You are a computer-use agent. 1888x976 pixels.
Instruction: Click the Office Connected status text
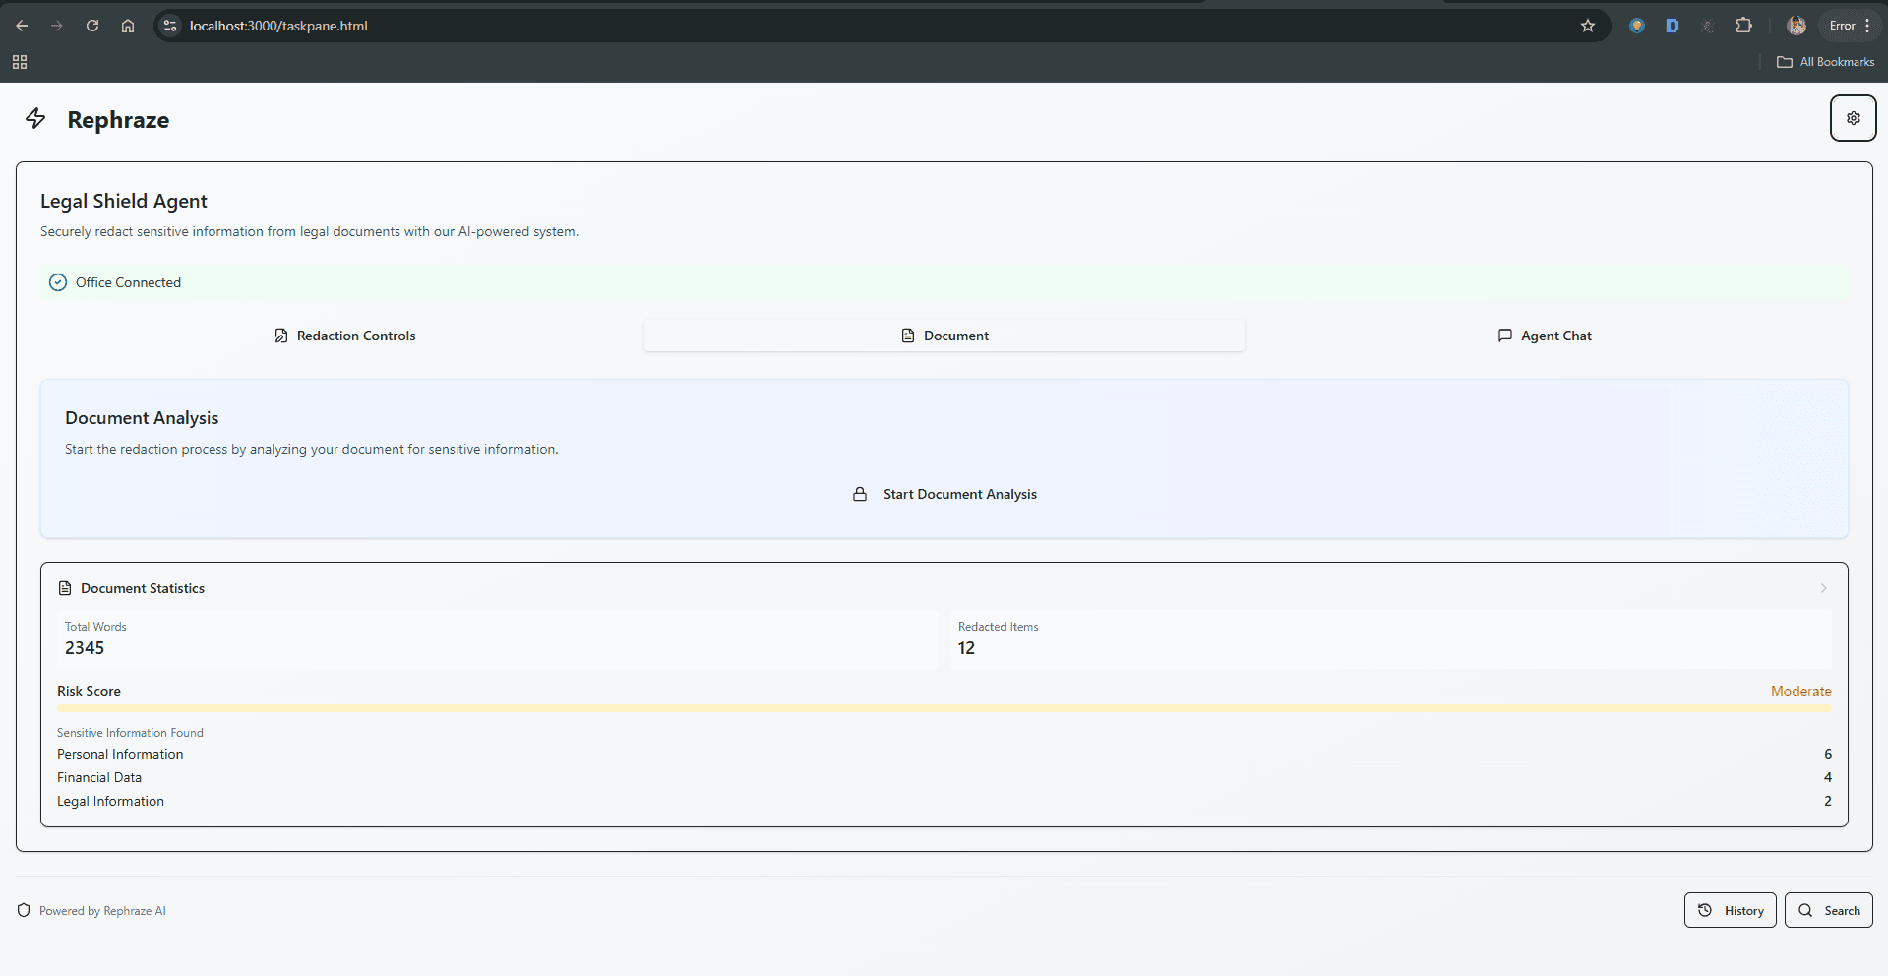click(x=128, y=282)
